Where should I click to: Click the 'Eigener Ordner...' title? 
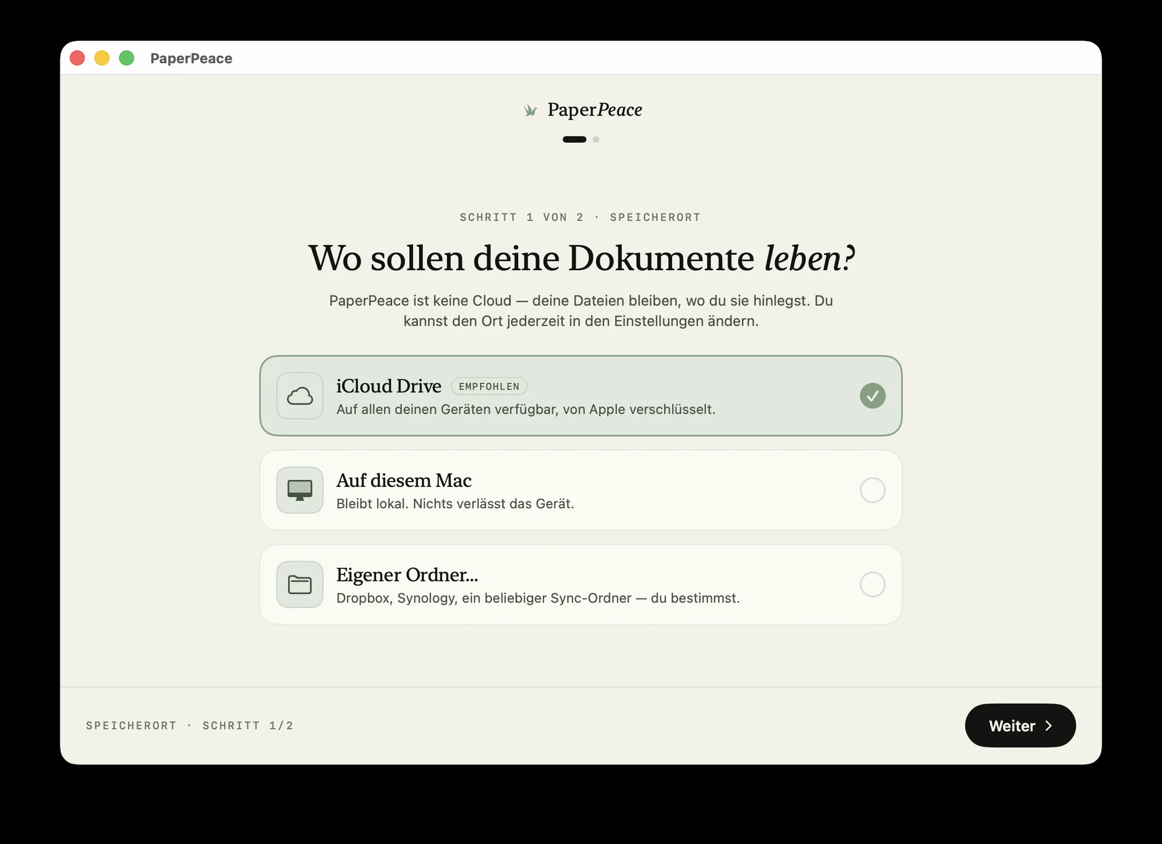pos(407,574)
